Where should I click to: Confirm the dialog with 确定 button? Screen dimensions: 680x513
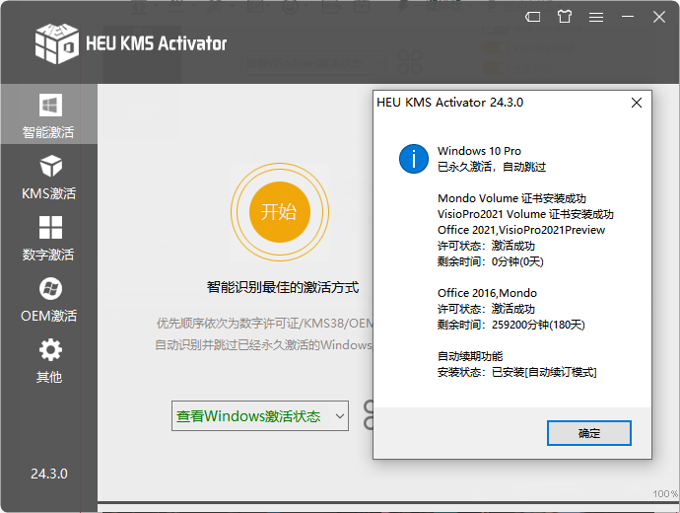[x=588, y=433]
